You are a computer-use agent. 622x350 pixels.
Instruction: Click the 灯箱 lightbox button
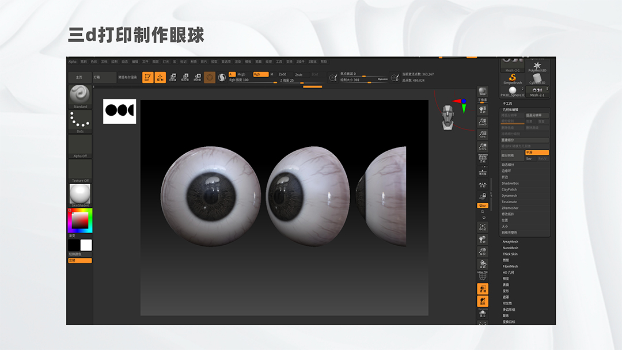(x=104, y=77)
